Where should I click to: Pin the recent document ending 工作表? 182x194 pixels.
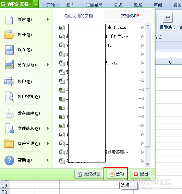coord(141,36)
